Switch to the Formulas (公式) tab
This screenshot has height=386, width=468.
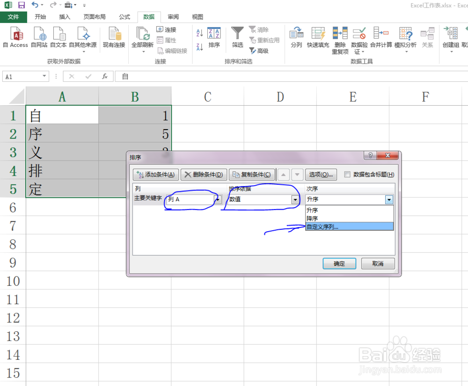pyautogui.click(x=124, y=17)
